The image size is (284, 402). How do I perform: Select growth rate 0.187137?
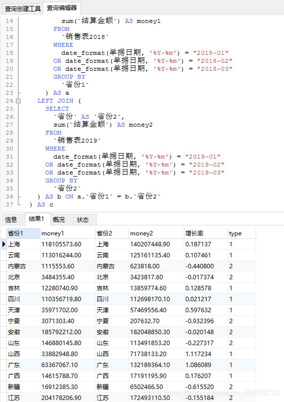[206, 244]
